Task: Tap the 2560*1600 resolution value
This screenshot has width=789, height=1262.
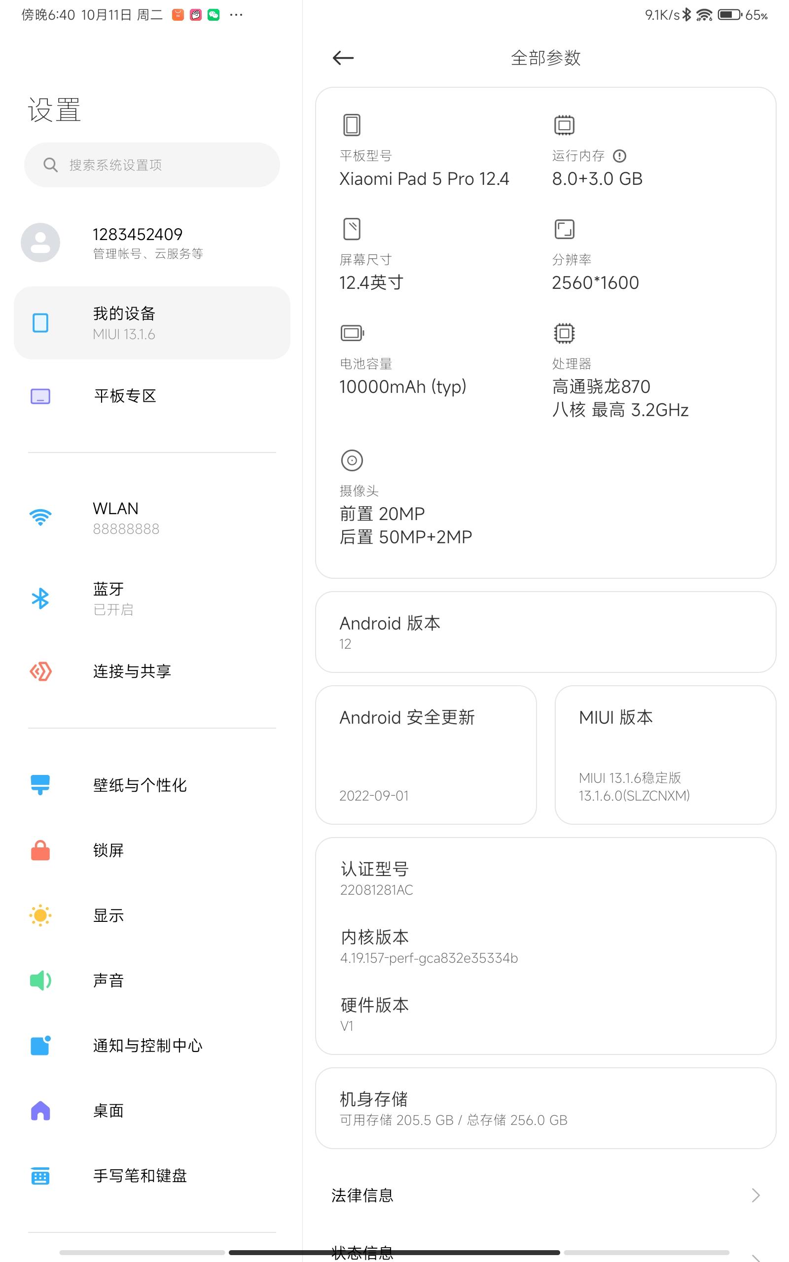Action: 595,282
